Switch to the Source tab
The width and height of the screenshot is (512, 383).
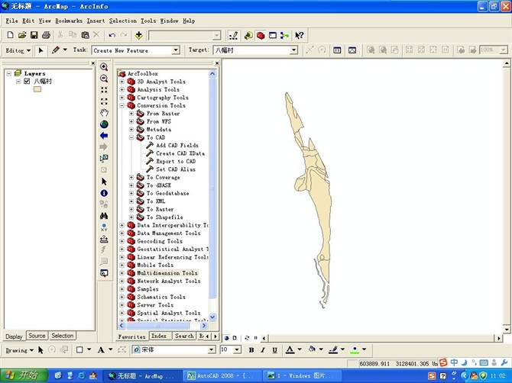(x=37, y=336)
